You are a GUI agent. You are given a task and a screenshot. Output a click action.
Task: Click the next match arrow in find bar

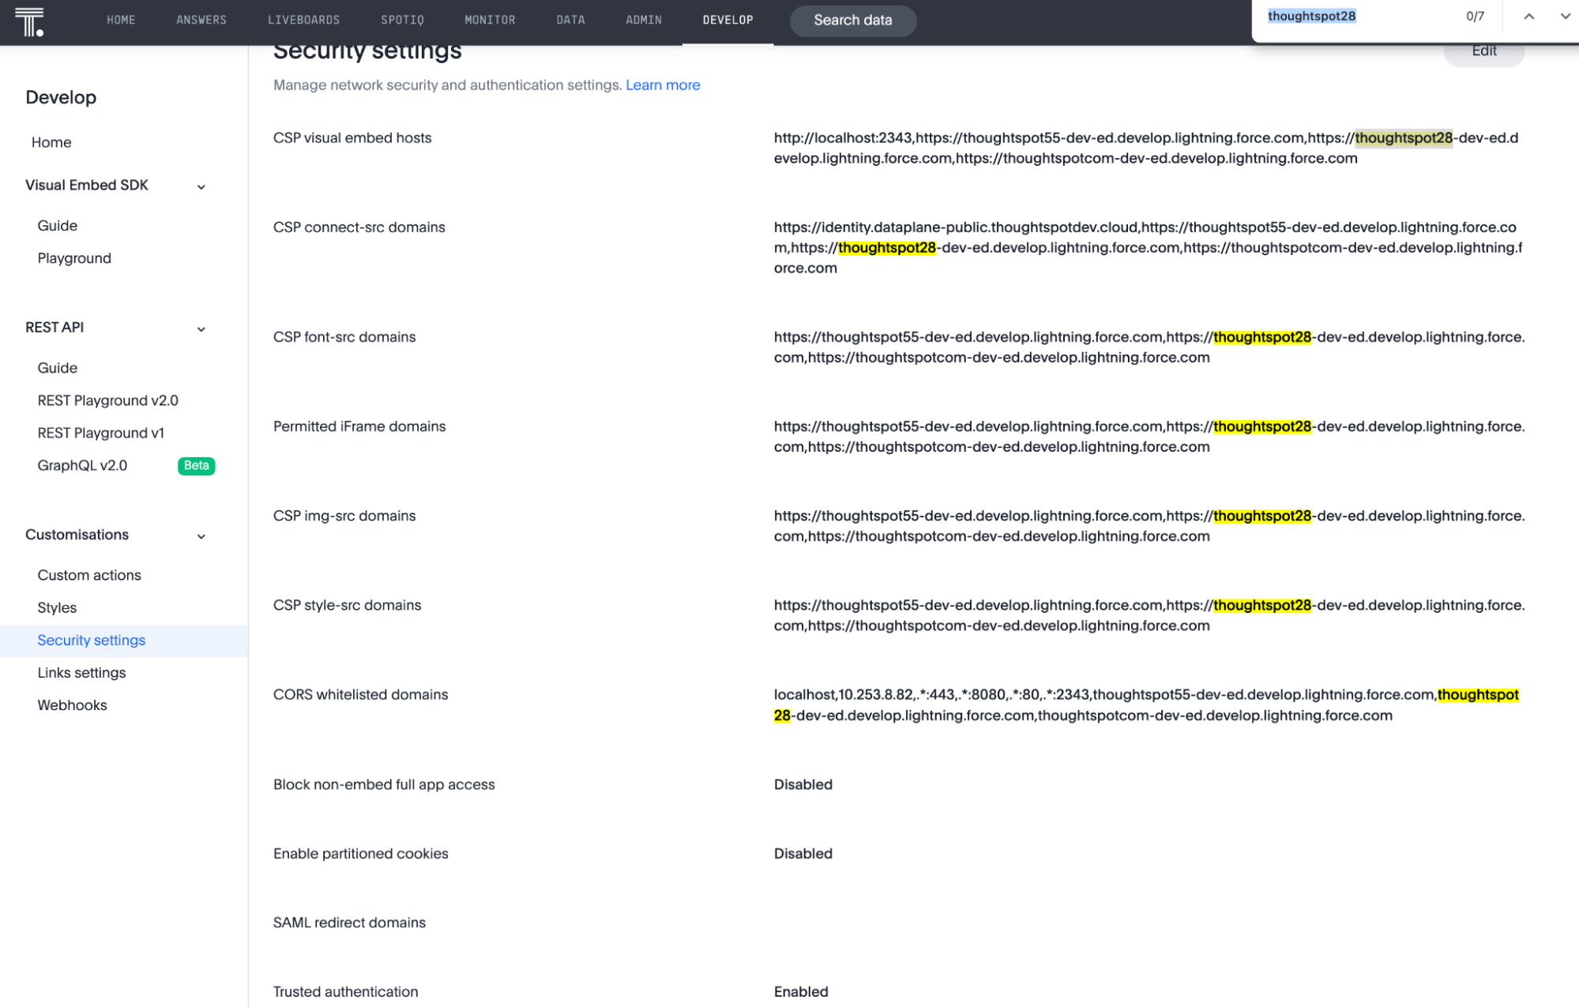pyautogui.click(x=1565, y=15)
